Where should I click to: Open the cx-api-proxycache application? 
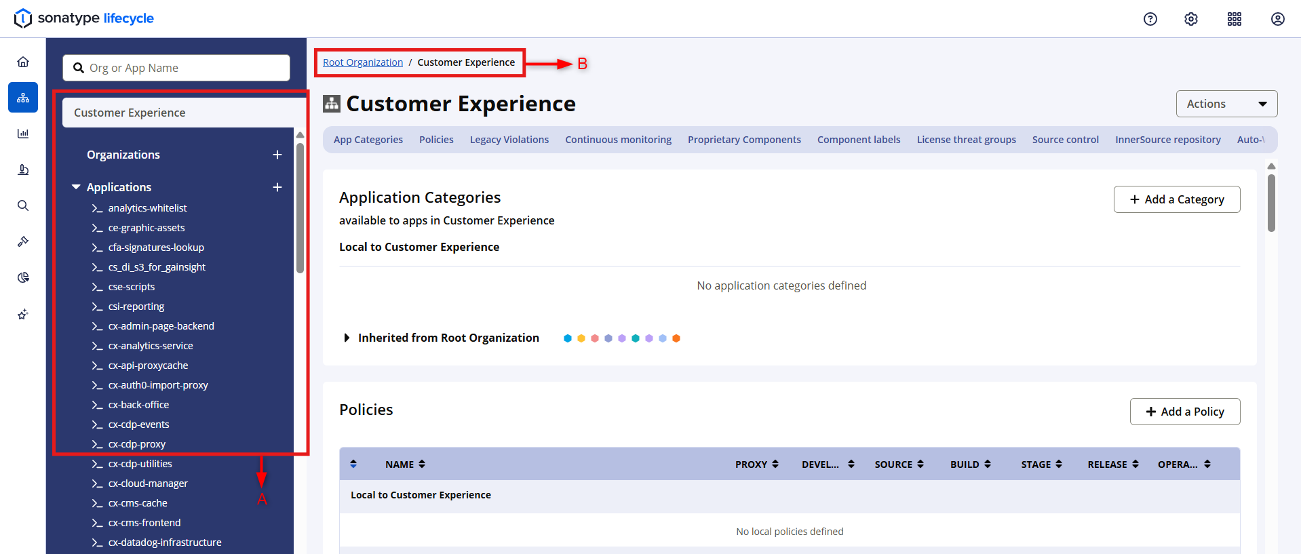tap(149, 365)
